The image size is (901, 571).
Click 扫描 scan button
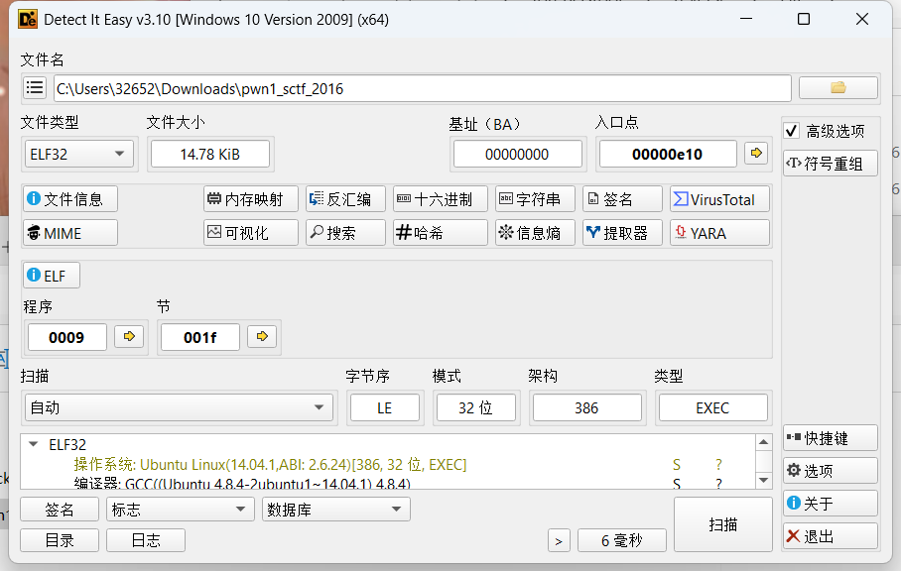click(722, 524)
